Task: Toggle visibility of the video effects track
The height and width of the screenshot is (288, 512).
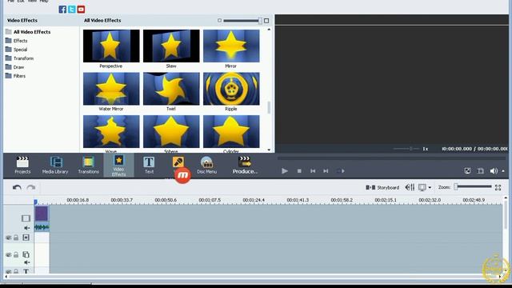Action: click(x=9, y=238)
